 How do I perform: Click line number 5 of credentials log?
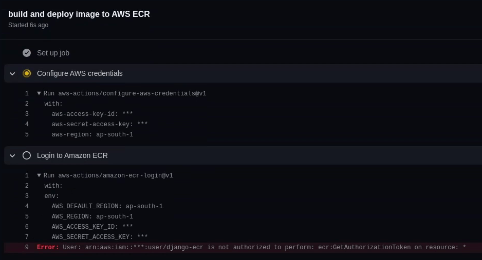(x=27, y=134)
